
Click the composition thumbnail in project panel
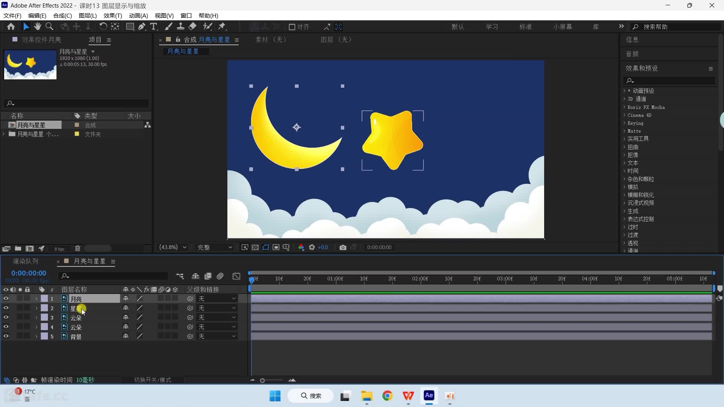pos(30,64)
